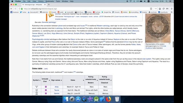Launch App Store from the Dock
The image size is (183, 103).
click(78, 99)
